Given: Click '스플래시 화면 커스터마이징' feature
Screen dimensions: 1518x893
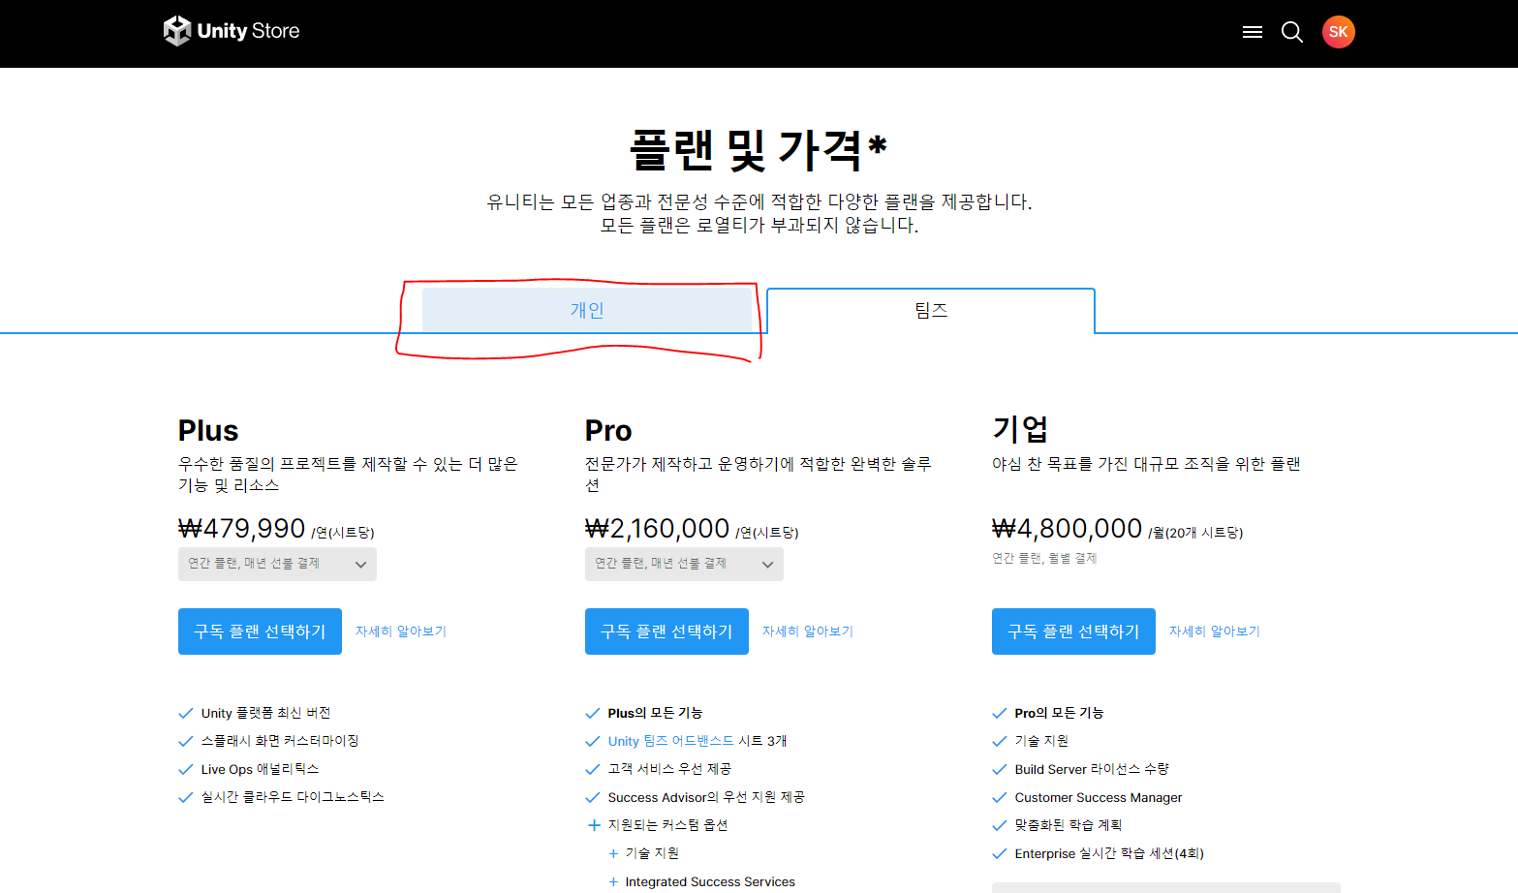Looking at the screenshot, I should 280,741.
